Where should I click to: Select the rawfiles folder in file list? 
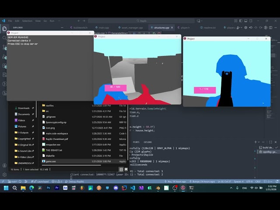tap(84, 105)
